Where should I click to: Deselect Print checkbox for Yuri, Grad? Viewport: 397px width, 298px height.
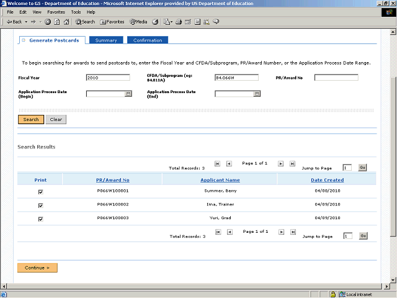pos(41,219)
